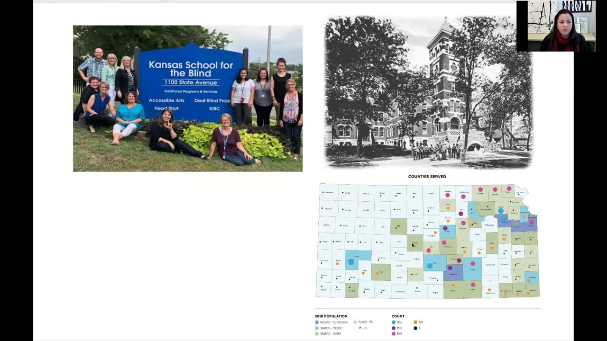Click '1100 State Avenue' on the sign
This screenshot has height=341, width=607.
point(191,82)
